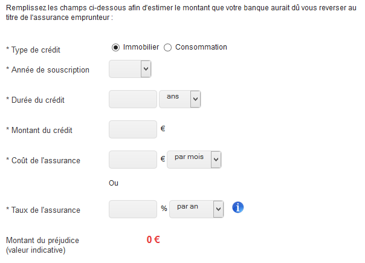
Task: Open the Année de souscription dropdown
Action: (130, 70)
